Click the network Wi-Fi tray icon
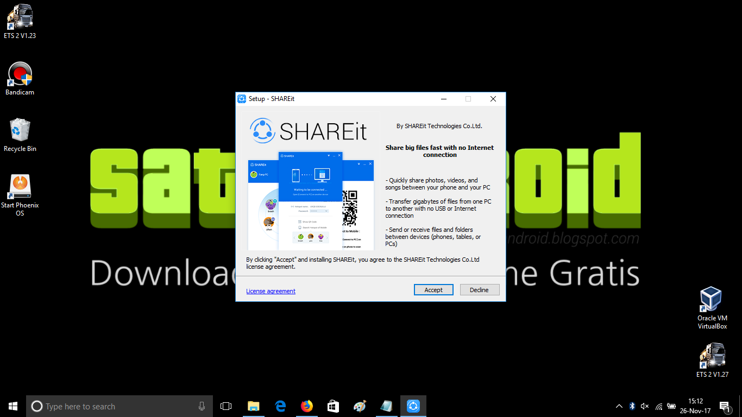Screen dimensions: 742x417 point(658,406)
